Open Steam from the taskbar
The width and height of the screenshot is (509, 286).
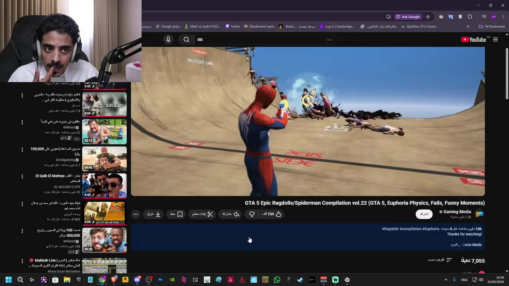point(300,280)
